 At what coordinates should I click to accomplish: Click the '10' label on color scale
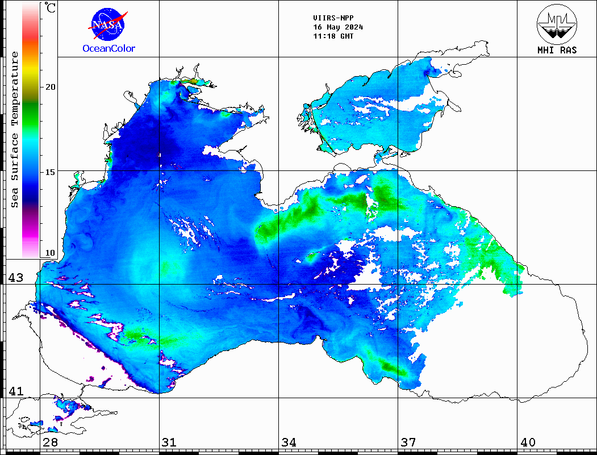(x=50, y=253)
